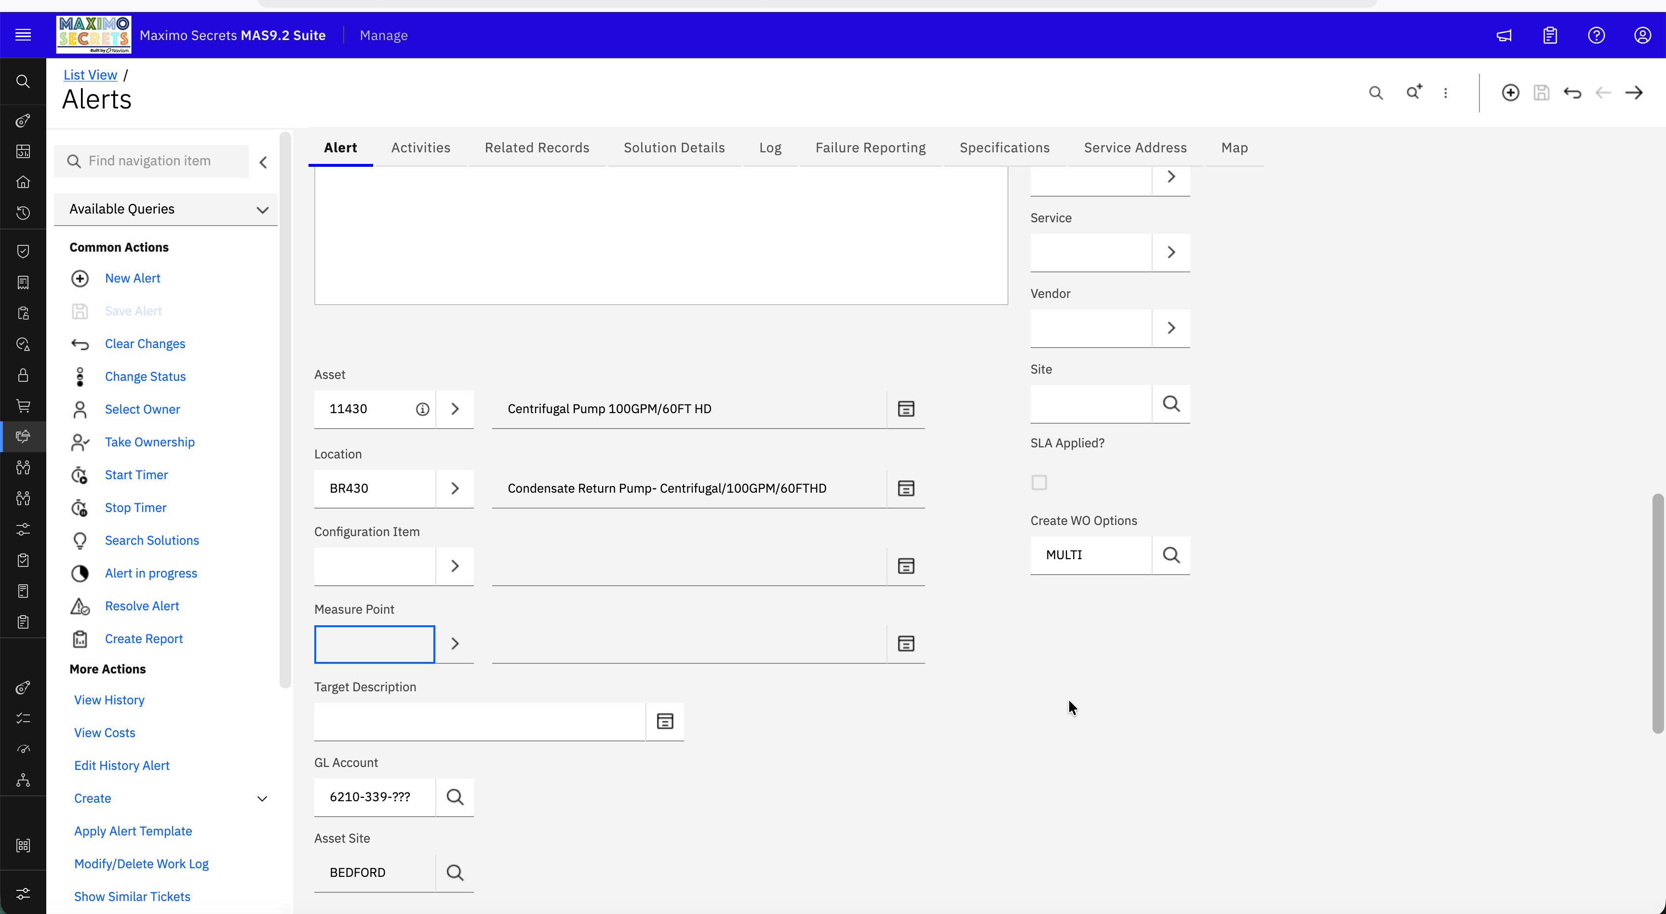Open Service field detail menu chevron

pos(1170,252)
